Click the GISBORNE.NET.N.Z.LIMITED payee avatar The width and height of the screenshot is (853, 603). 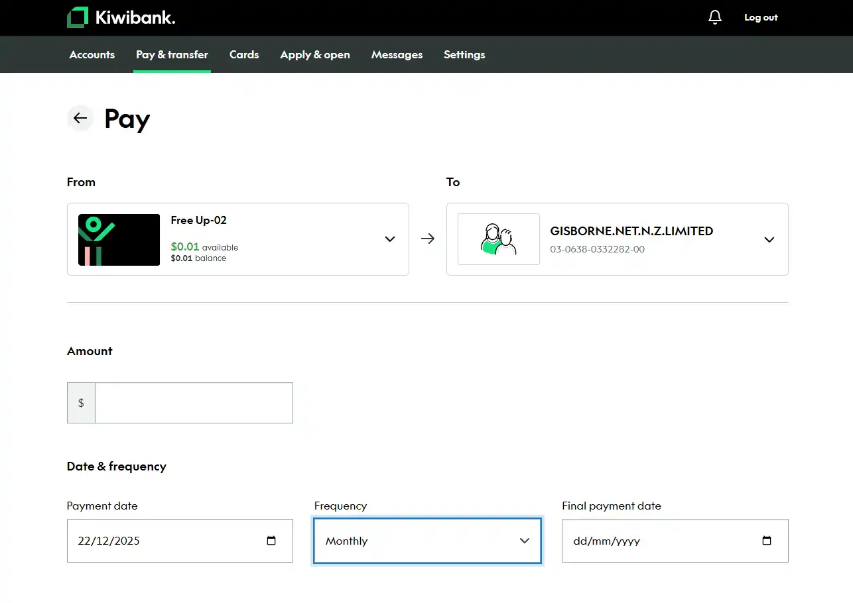pos(498,239)
